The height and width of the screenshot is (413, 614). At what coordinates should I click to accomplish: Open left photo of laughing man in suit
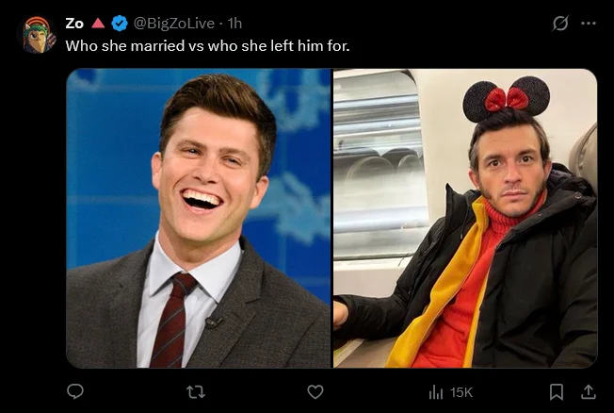pos(199,218)
